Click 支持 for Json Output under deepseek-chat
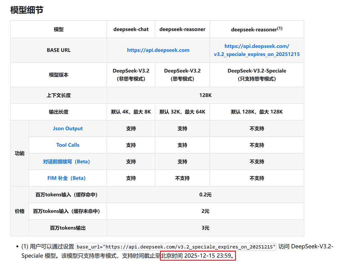Screen dimensions: 342x264 click(x=131, y=128)
